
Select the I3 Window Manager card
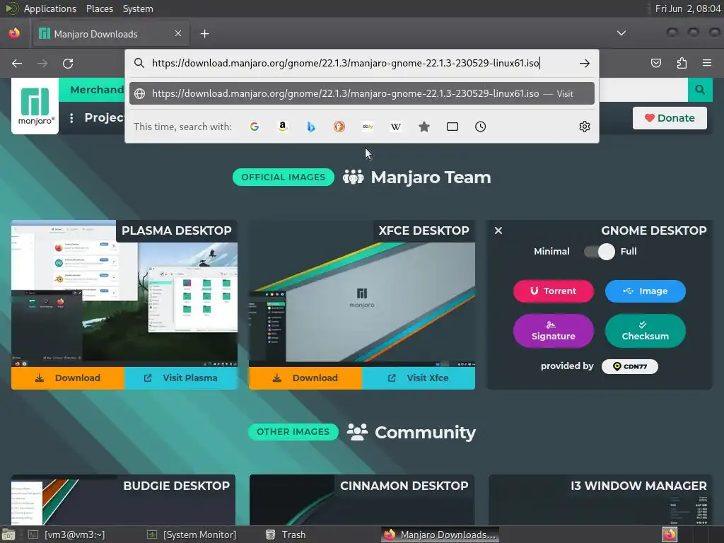600,500
